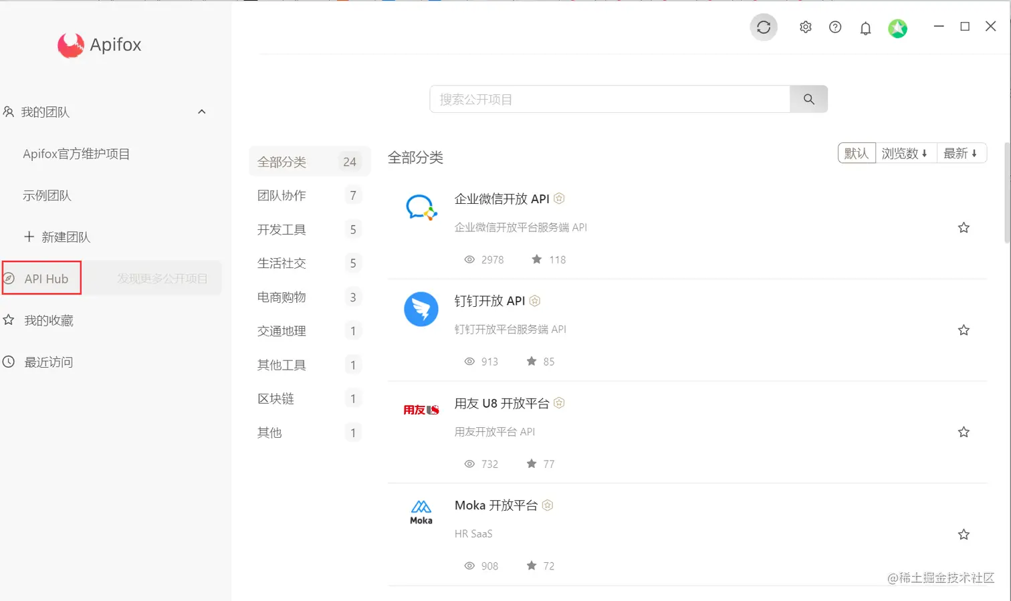Click the 搜索公开项目 search input field
1011x601 pixels.
tap(608, 99)
